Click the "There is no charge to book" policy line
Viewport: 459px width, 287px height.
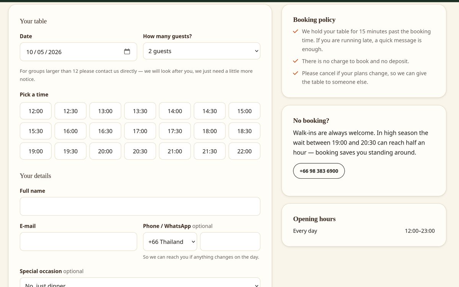click(x=355, y=61)
